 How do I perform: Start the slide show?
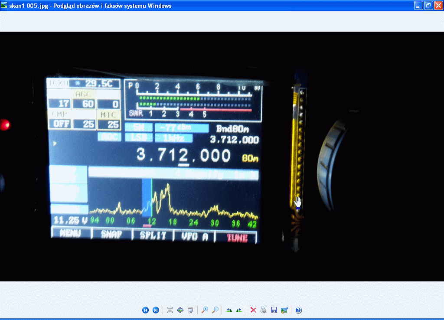coord(190,310)
